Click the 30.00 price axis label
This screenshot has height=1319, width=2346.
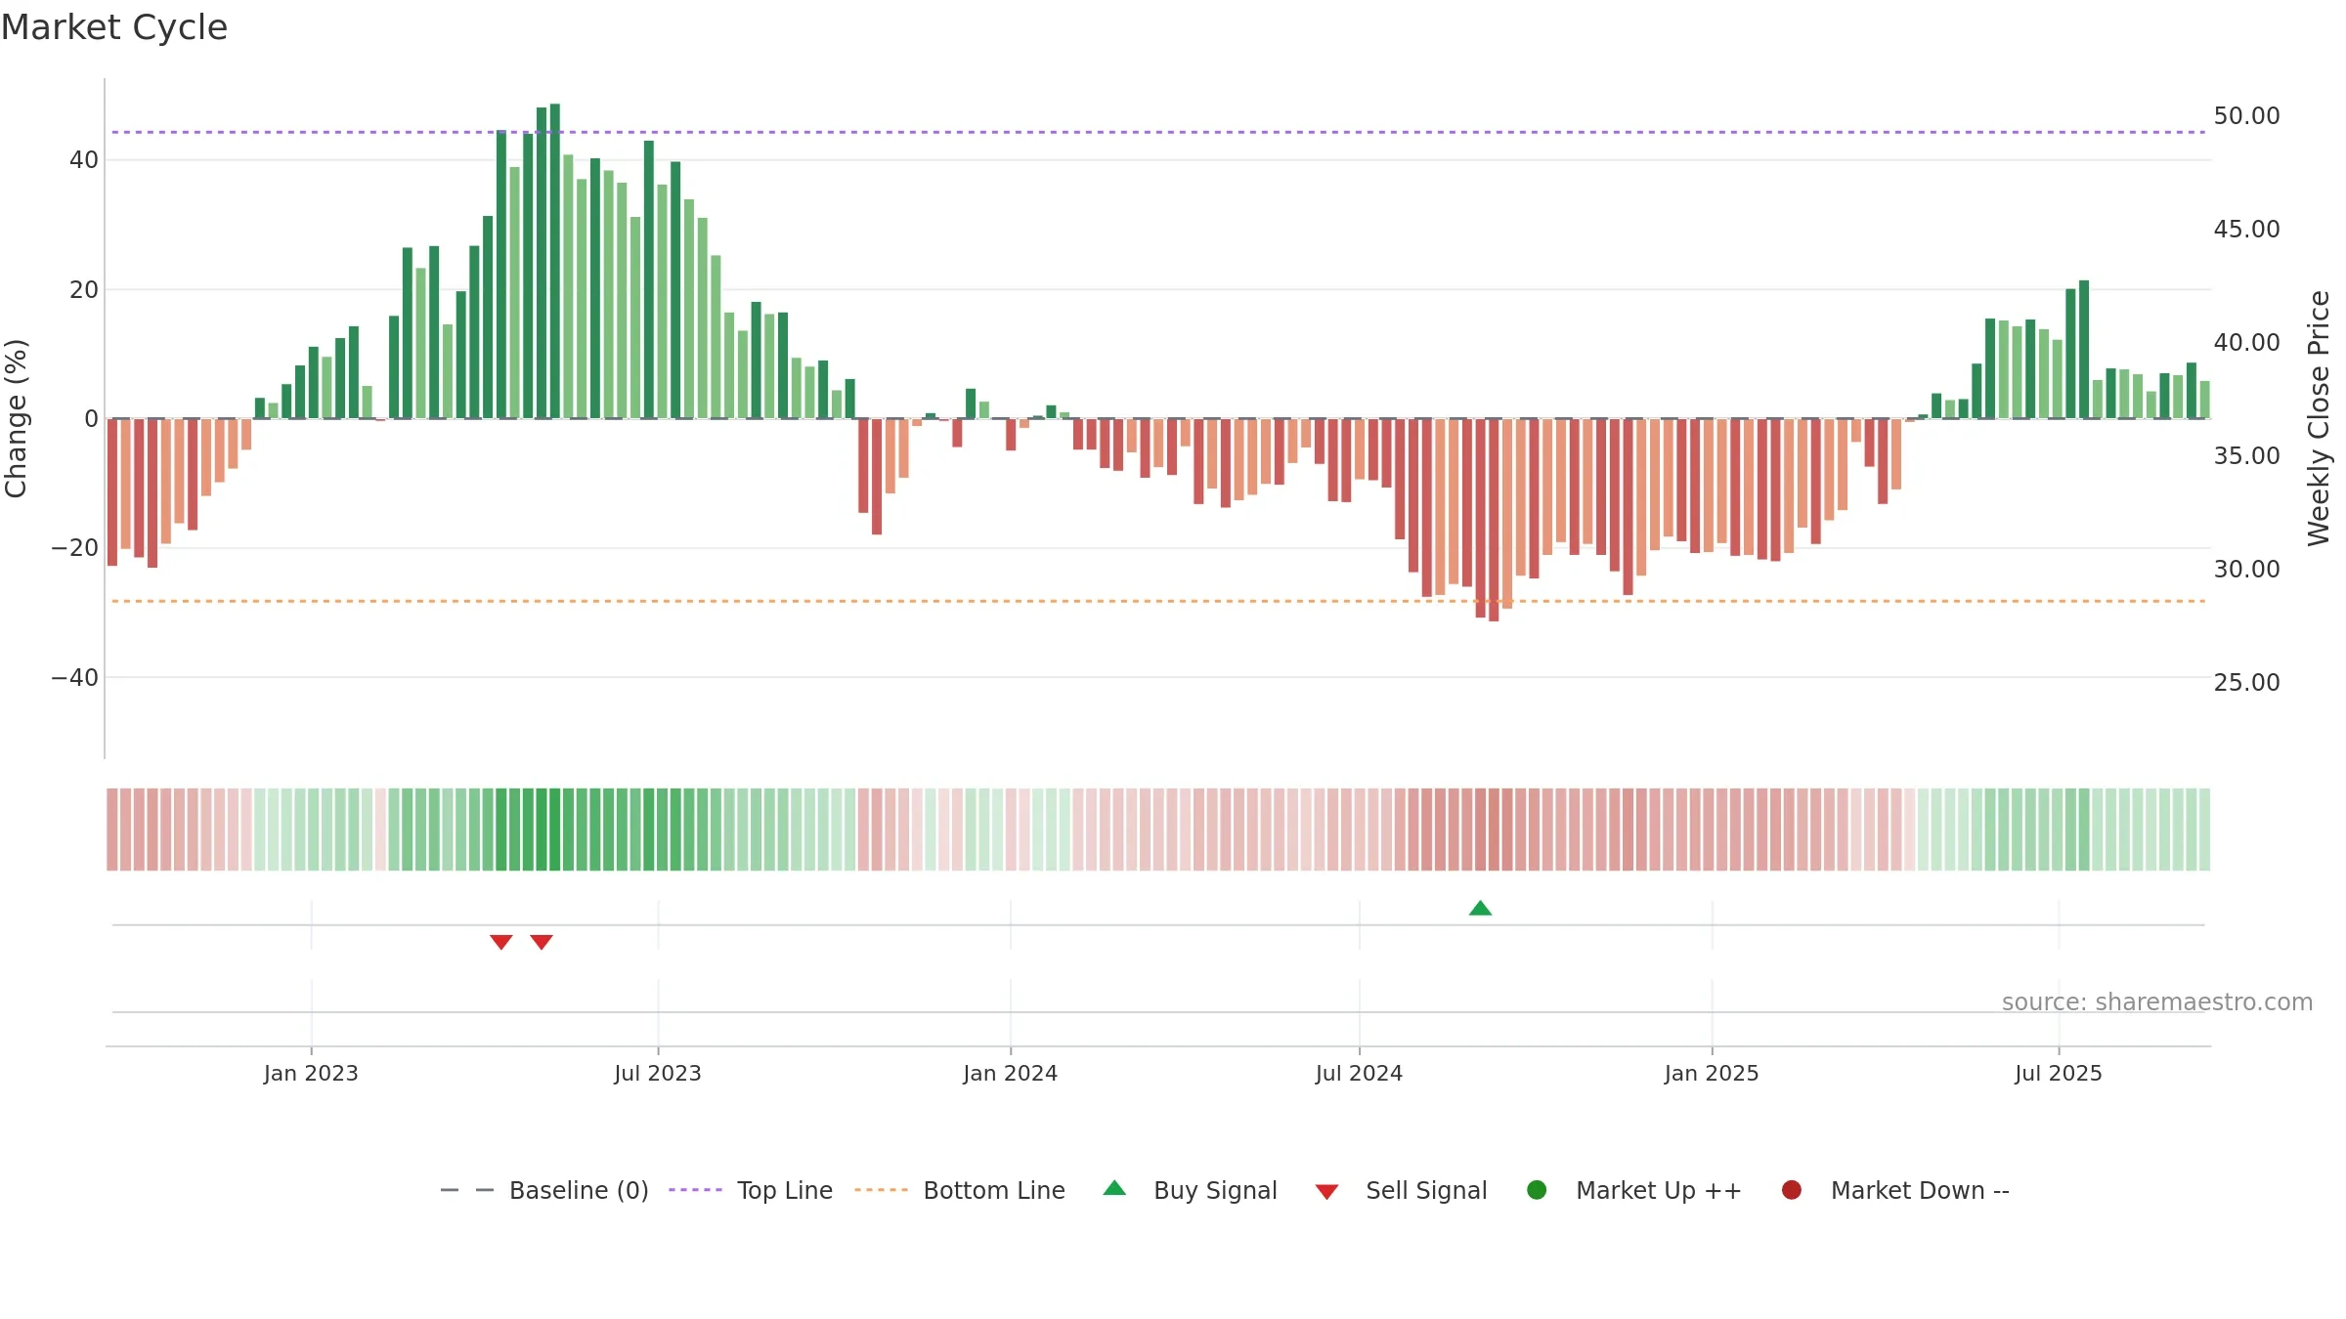click(2246, 569)
